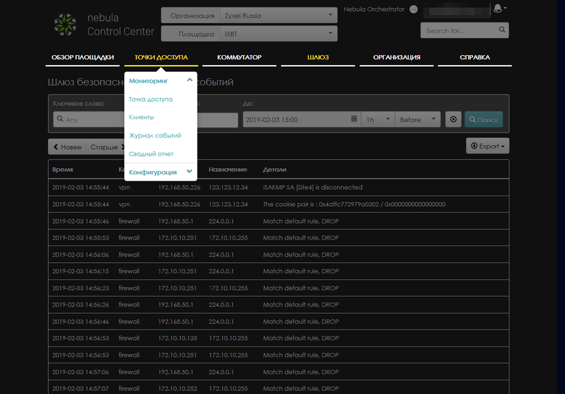Collapse the Мониторинг section chevron

[x=190, y=80]
